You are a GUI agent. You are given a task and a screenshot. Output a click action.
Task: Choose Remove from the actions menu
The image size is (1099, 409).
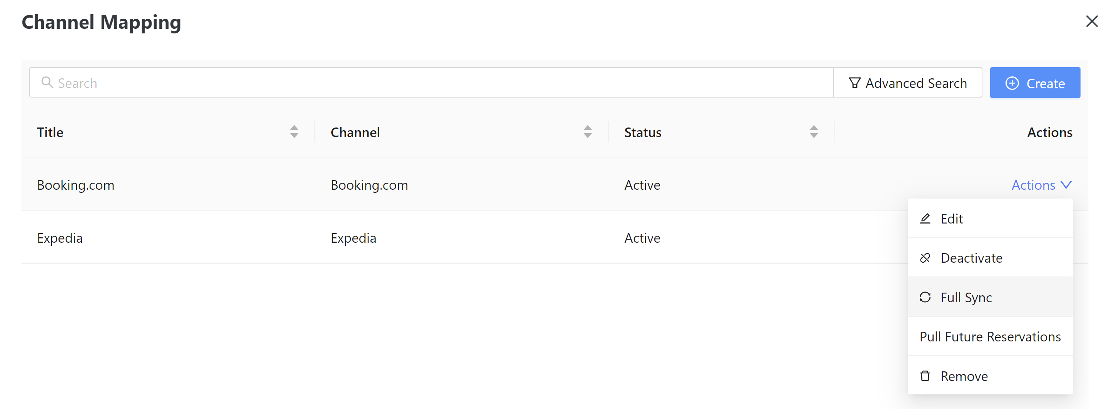coord(990,376)
